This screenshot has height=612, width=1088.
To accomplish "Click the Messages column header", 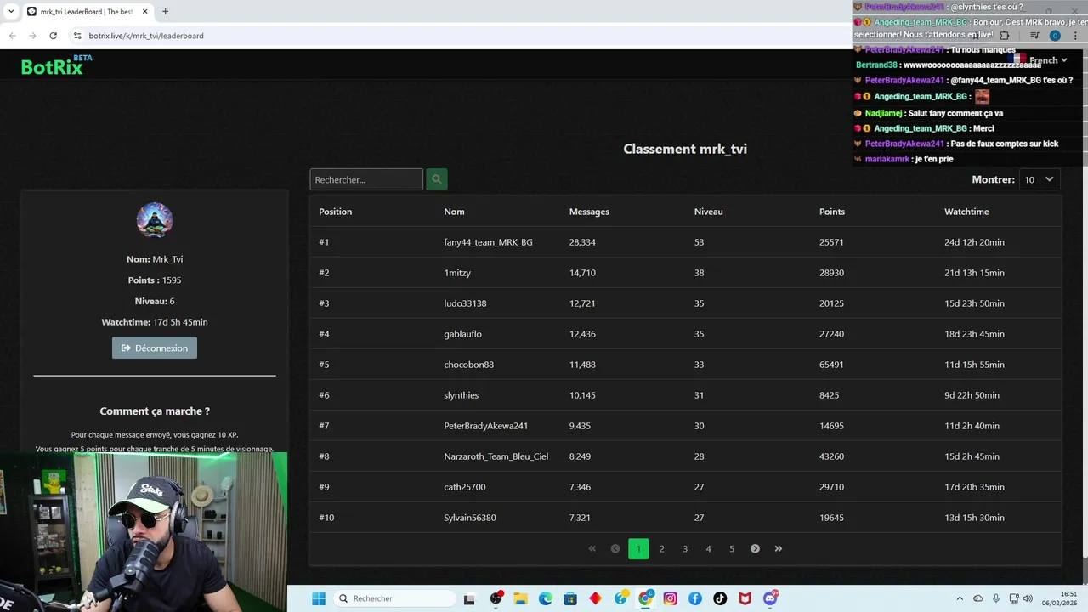I will pyautogui.click(x=589, y=212).
